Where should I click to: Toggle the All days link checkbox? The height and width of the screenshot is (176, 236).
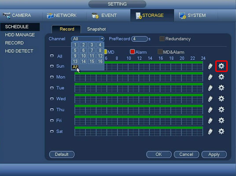pyautogui.click(x=52, y=56)
